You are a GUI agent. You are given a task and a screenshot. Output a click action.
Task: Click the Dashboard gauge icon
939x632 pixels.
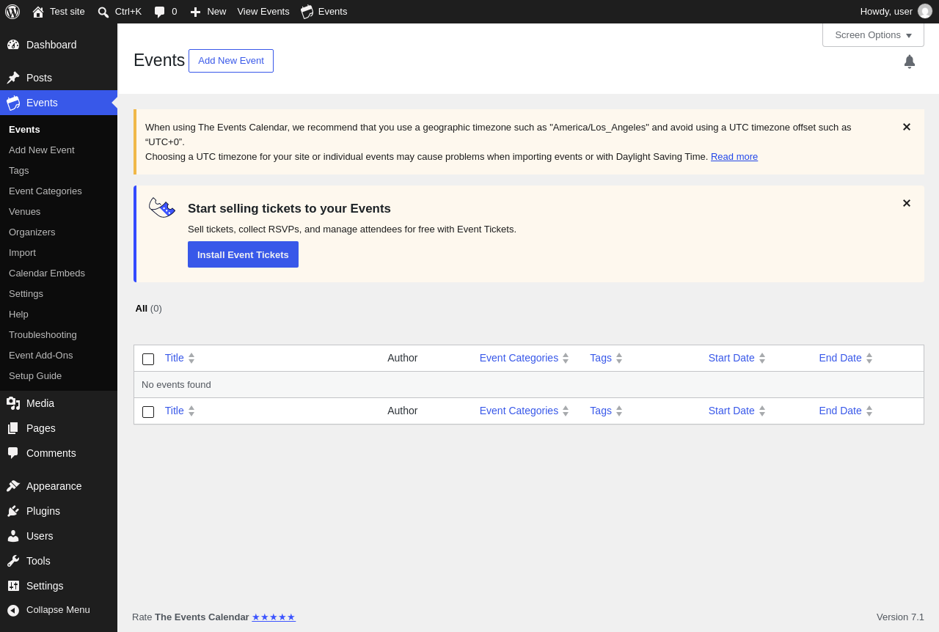pos(13,45)
